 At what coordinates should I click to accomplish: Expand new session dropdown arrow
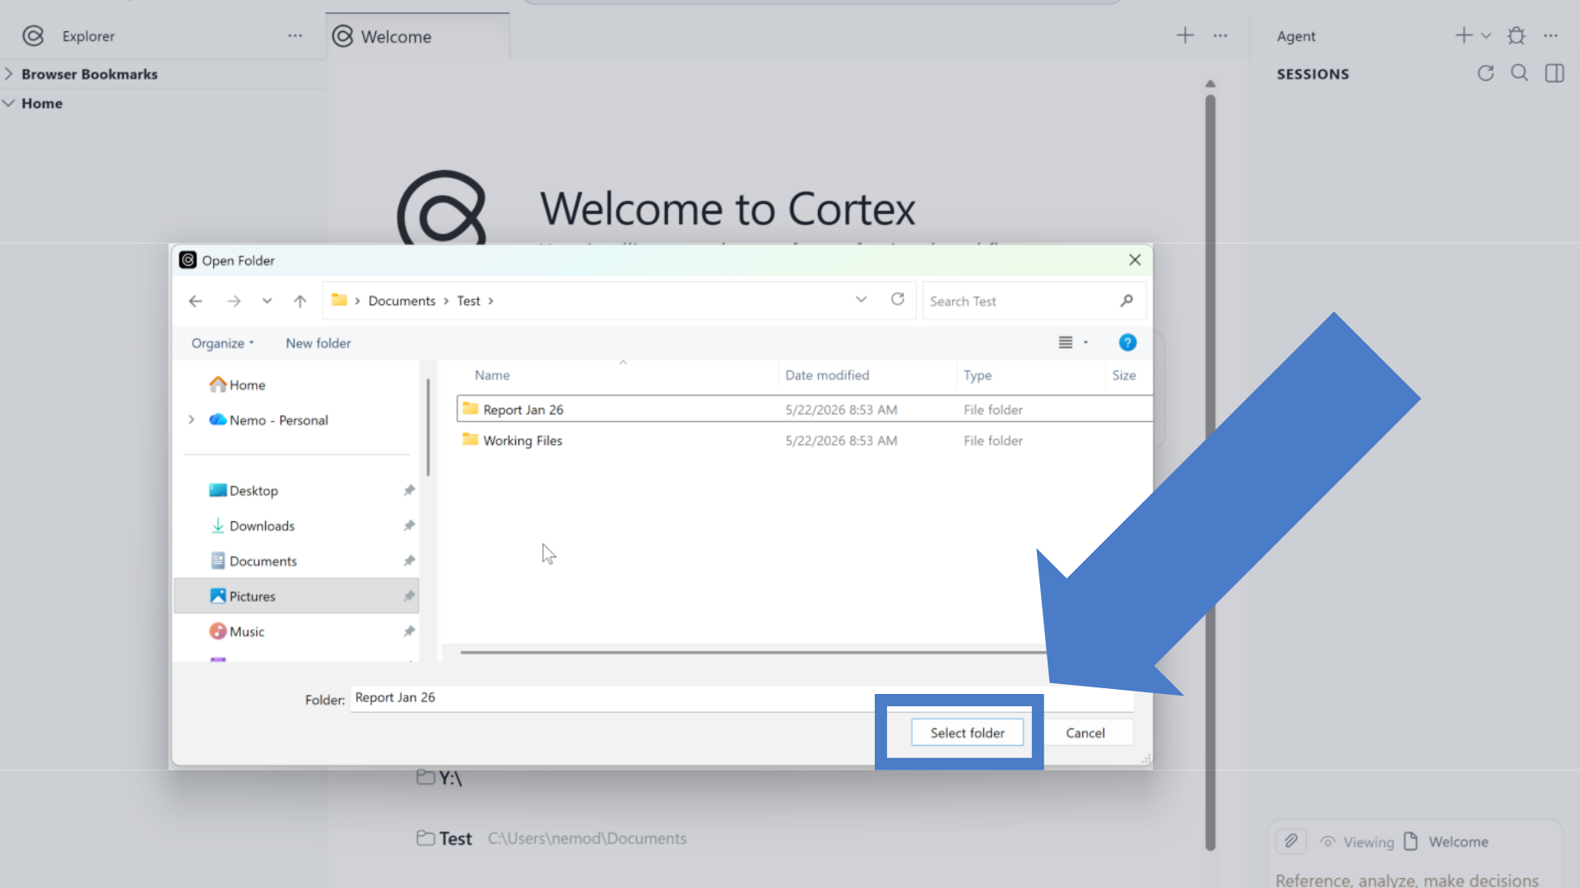pyautogui.click(x=1486, y=35)
